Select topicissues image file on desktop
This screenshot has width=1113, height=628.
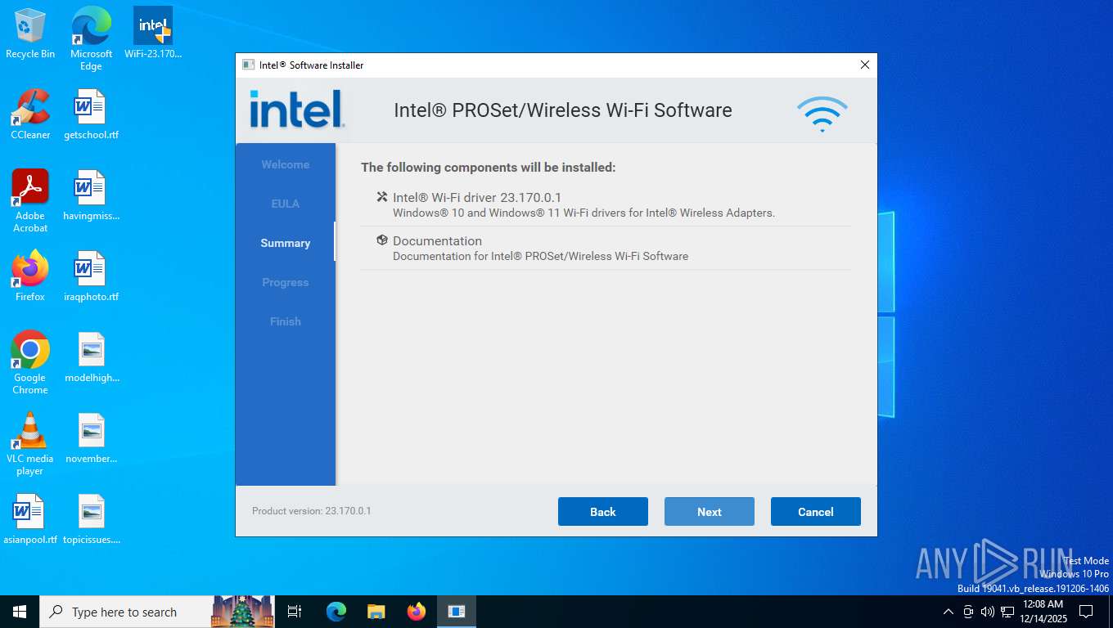pyautogui.click(x=91, y=519)
